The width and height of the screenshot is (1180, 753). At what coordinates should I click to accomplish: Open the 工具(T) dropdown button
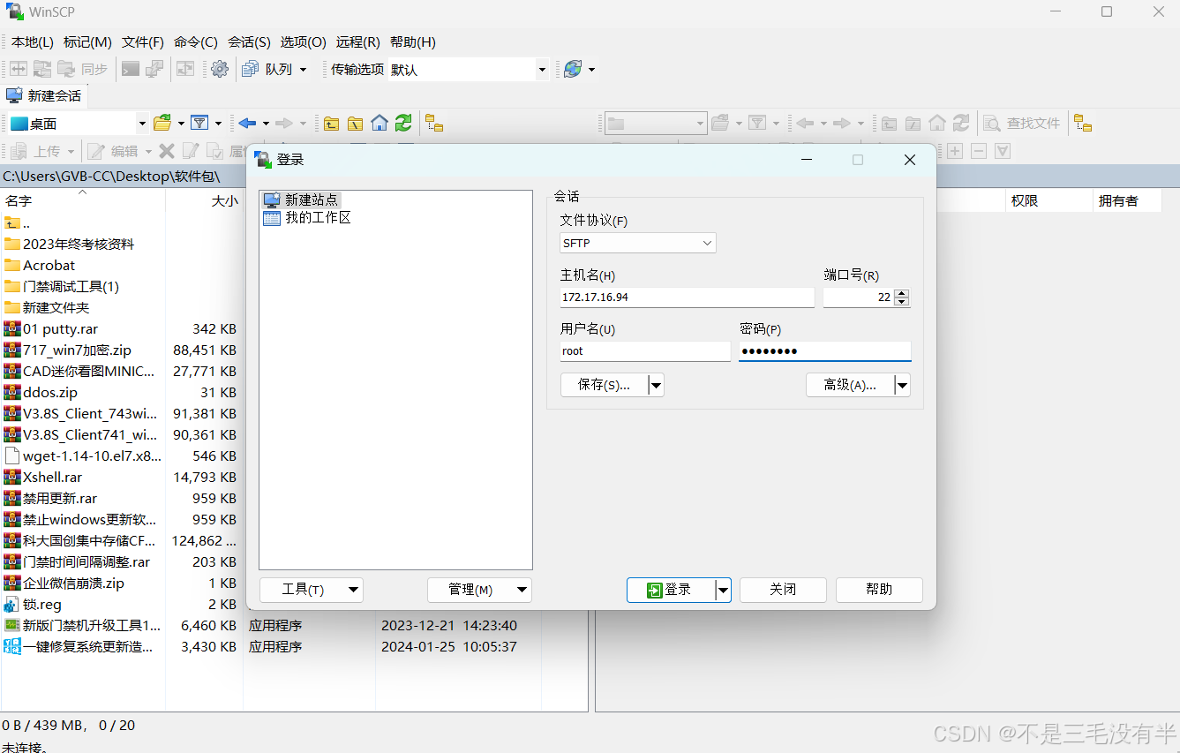pyautogui.click(x=312, y=590)
